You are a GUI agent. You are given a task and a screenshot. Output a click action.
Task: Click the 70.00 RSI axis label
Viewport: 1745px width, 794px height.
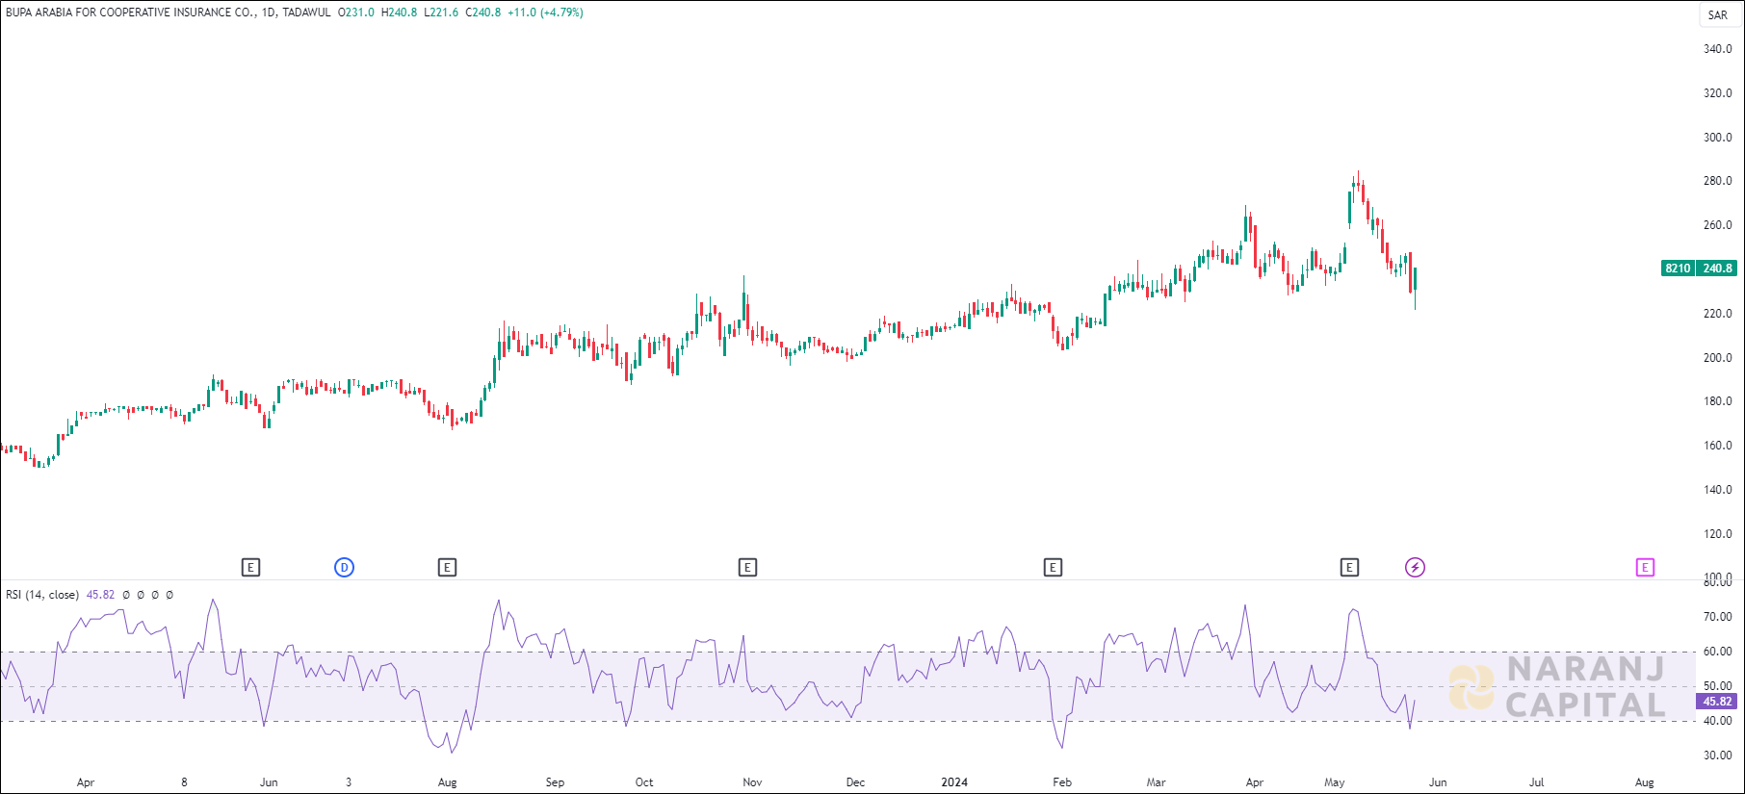pos(1717,617)
